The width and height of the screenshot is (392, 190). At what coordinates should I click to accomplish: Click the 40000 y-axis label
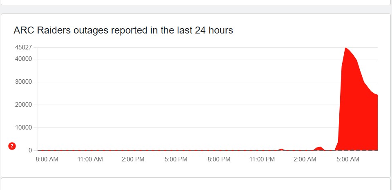[x=24, y=59]
